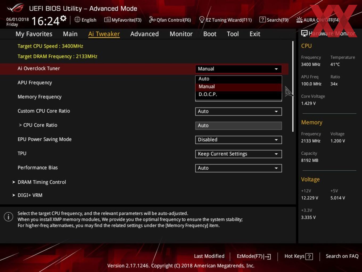This screenshot has height=272, width=362.
Task: Click the info icon in help panel
Action: pos(9,217)
